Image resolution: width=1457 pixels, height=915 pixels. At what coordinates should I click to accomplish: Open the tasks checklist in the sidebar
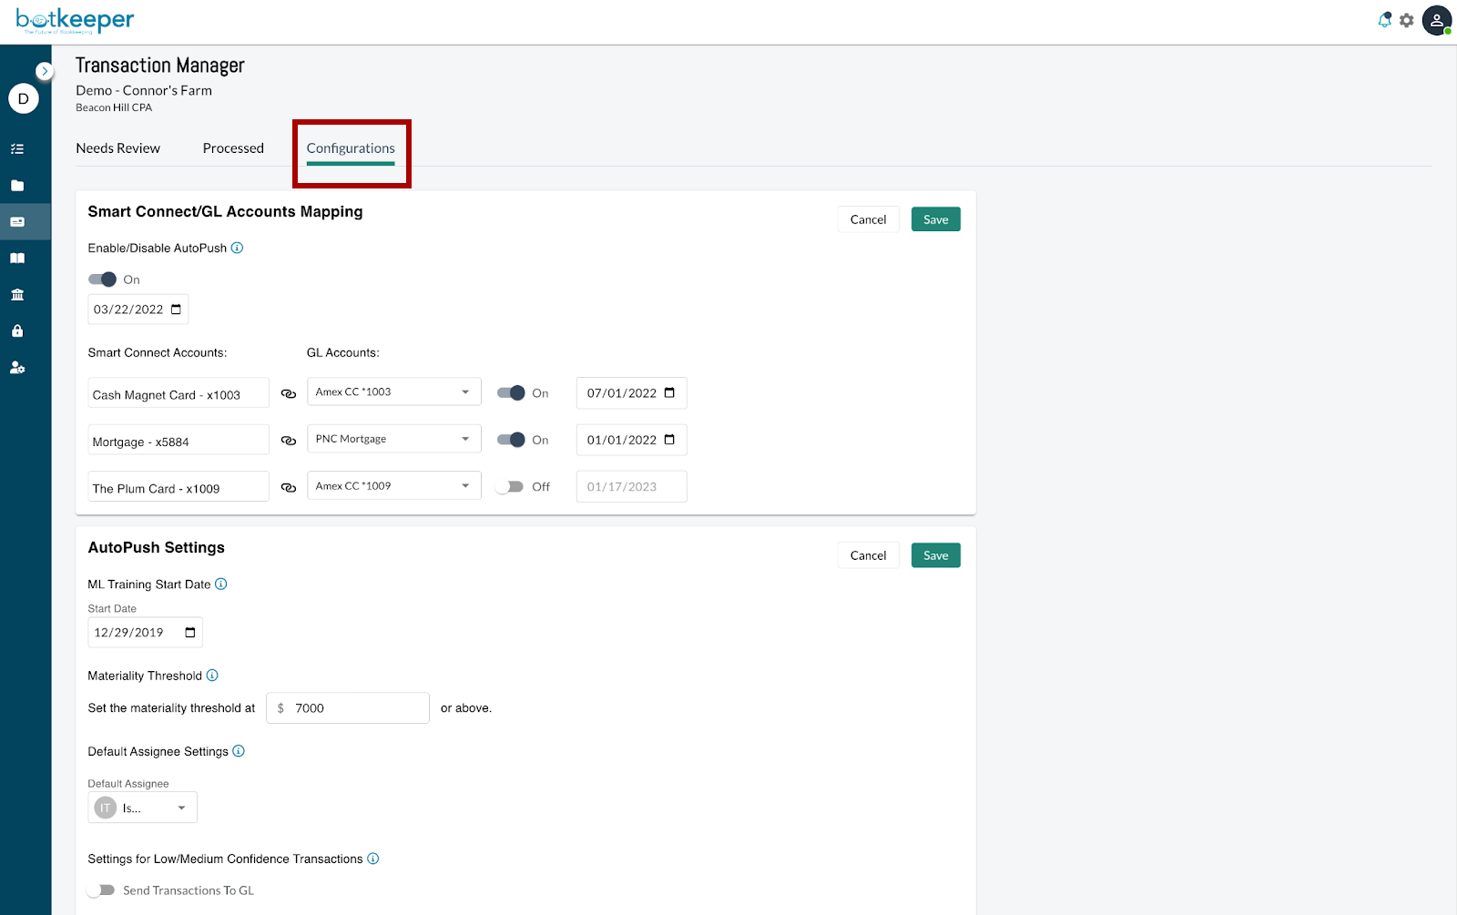(17, 148)
